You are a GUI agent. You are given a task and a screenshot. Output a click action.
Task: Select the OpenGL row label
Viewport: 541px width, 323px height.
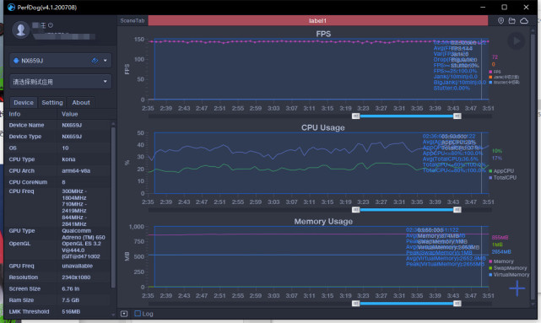point(19,244)
